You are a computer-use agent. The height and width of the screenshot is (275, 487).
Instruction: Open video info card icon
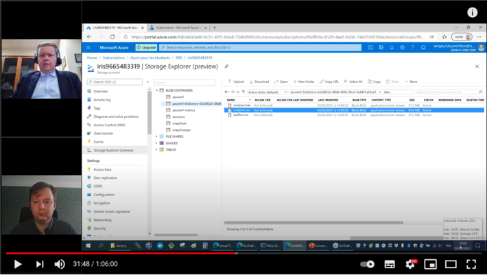472,12
